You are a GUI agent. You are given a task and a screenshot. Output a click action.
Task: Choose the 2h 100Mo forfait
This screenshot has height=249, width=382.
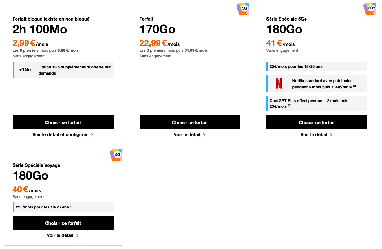tap(63, 122)
